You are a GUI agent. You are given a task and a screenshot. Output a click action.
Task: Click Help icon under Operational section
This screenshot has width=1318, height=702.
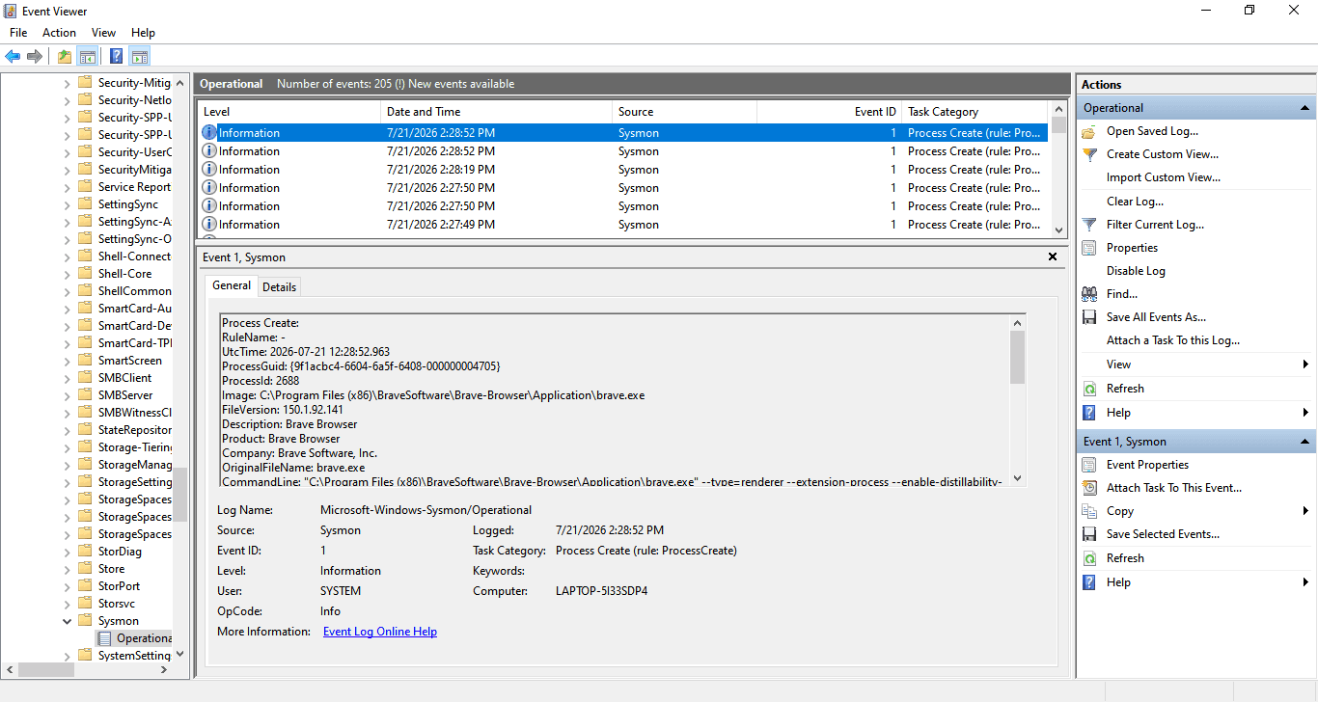tap(1089, 413)
